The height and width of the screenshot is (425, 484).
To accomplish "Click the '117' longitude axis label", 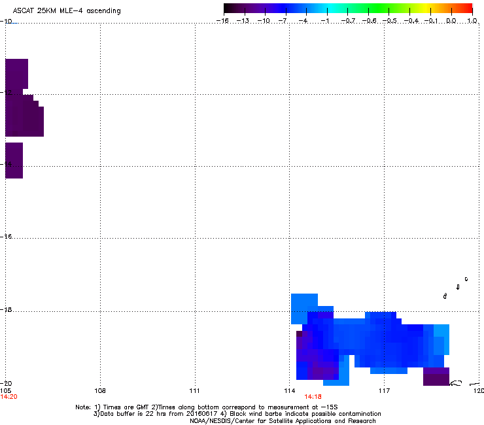I will (384, 391).
